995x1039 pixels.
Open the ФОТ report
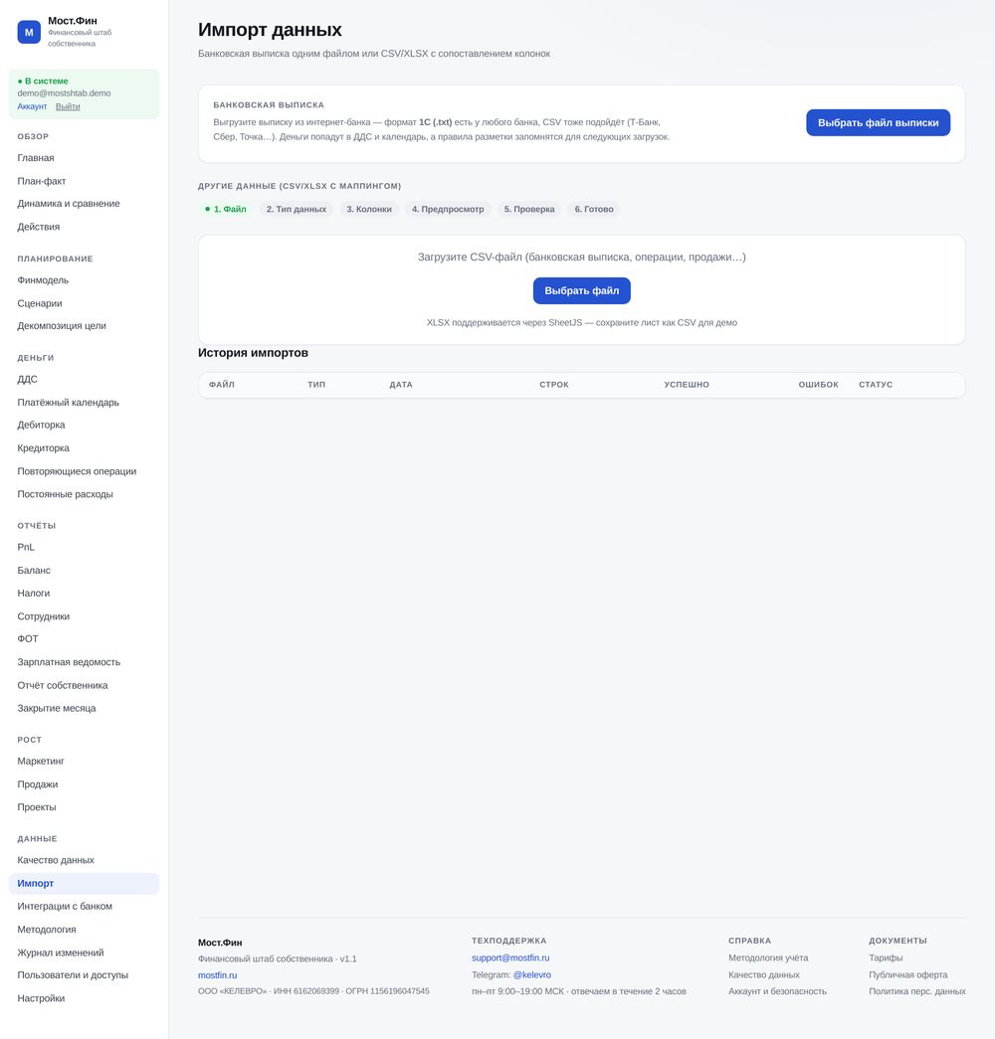coord(85,638)
